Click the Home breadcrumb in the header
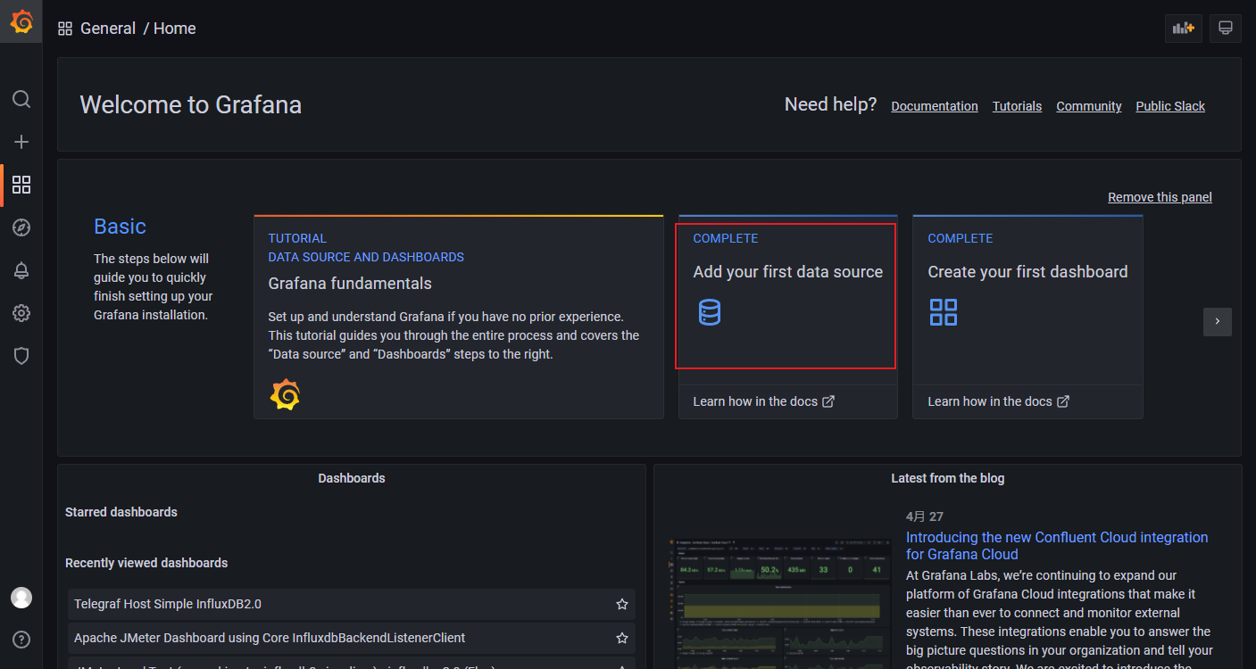 175,29
